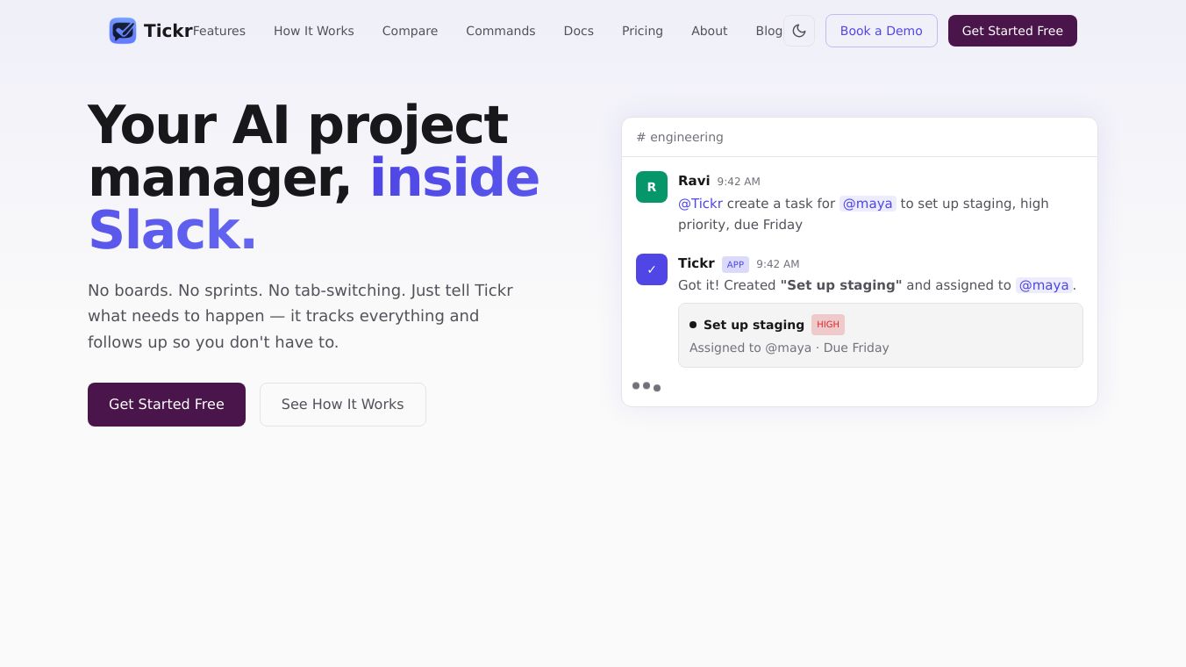Click Get Started Free in the navbar

1012,31
